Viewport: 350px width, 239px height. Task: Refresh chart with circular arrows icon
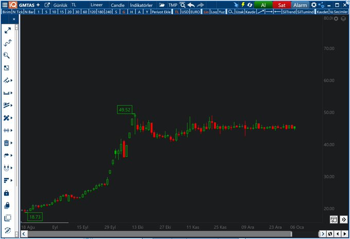point(250,5)
